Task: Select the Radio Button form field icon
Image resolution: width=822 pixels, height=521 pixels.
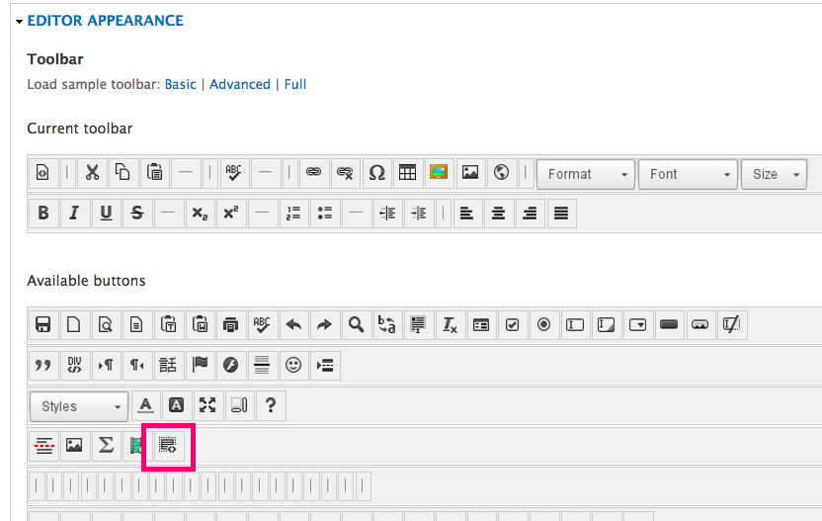Action: (x=543, y=324)
